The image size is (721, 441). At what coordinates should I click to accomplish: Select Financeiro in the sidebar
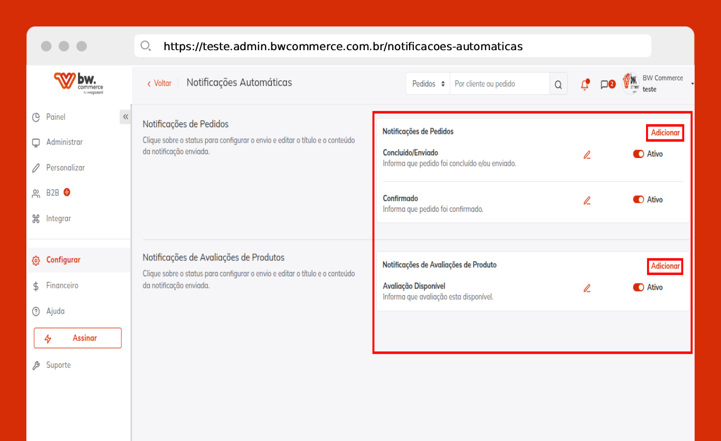pyautogui.click(x=62, y=286)
